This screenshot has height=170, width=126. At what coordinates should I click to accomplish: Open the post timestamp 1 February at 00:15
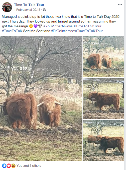tap(27, 10)
